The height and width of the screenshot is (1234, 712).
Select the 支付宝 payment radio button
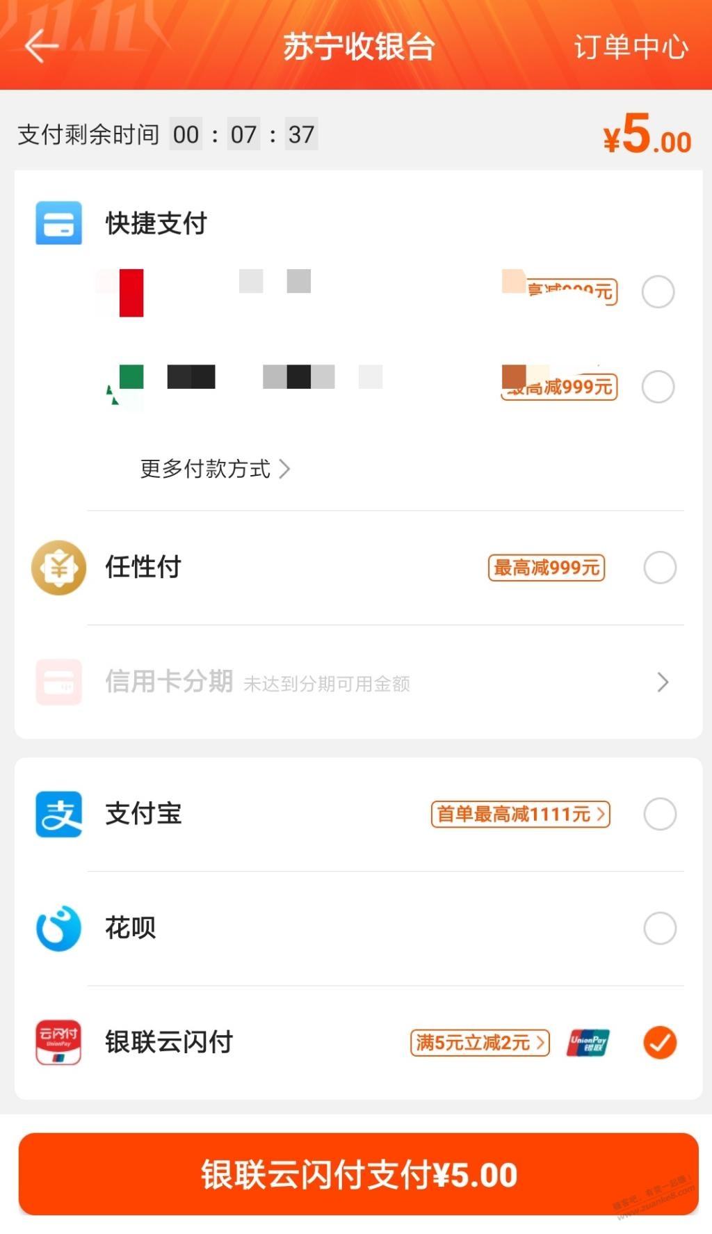pyautogui.click(x=660, y=814)
